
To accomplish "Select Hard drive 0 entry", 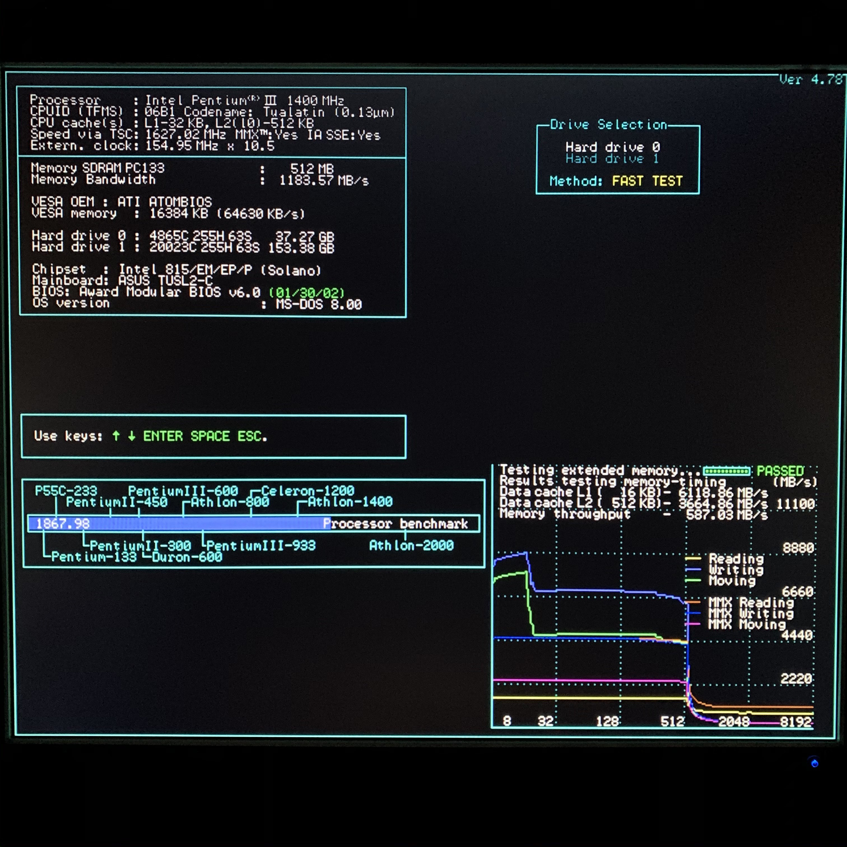I will (x=613, y=147).
